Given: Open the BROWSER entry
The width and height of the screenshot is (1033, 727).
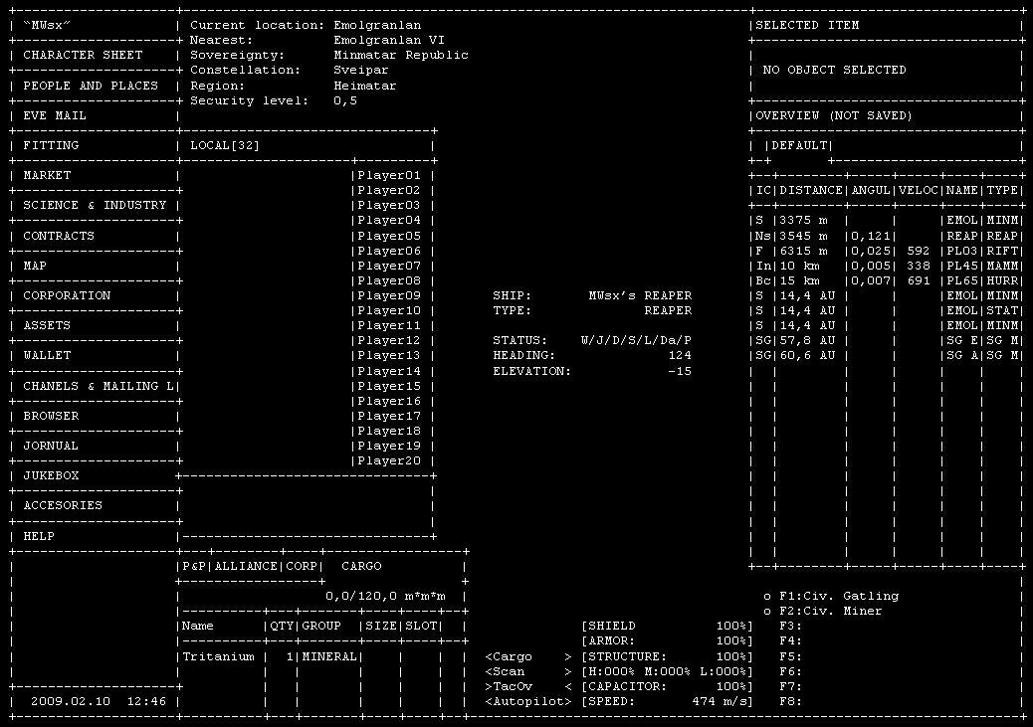Looking at the screenshot, I should 51,416.
